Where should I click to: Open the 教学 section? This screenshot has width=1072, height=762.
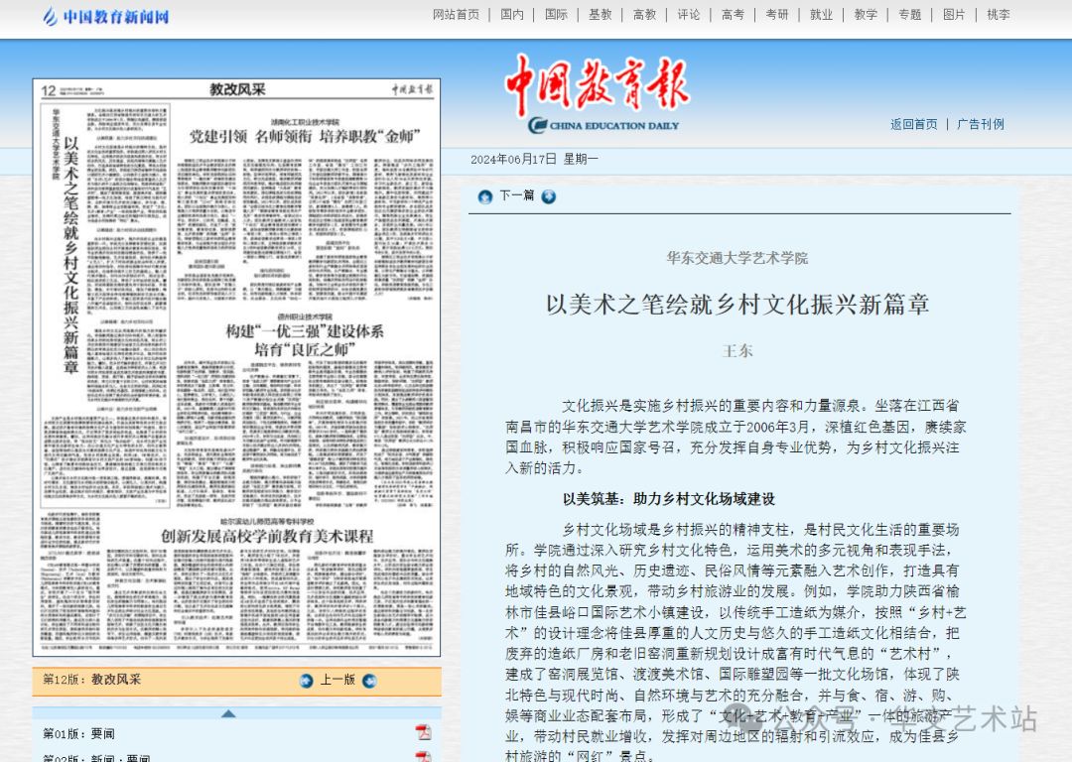(866, 14)
